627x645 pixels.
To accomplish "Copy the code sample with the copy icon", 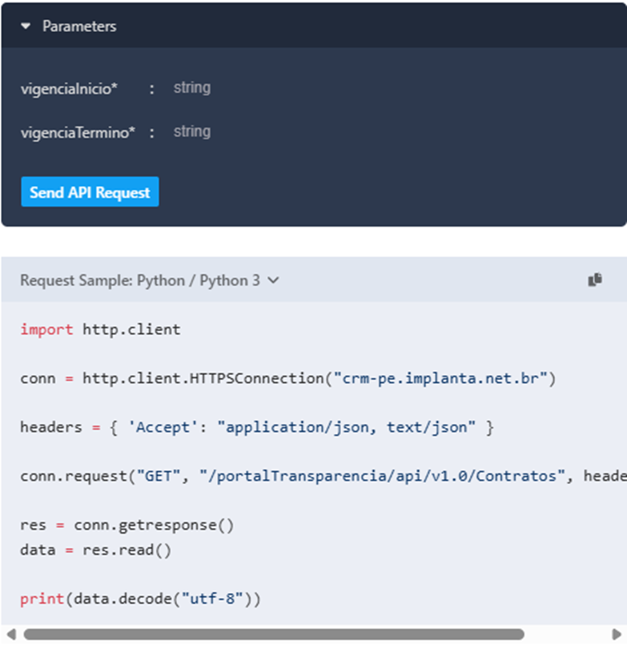I will [x=595, y=280].
